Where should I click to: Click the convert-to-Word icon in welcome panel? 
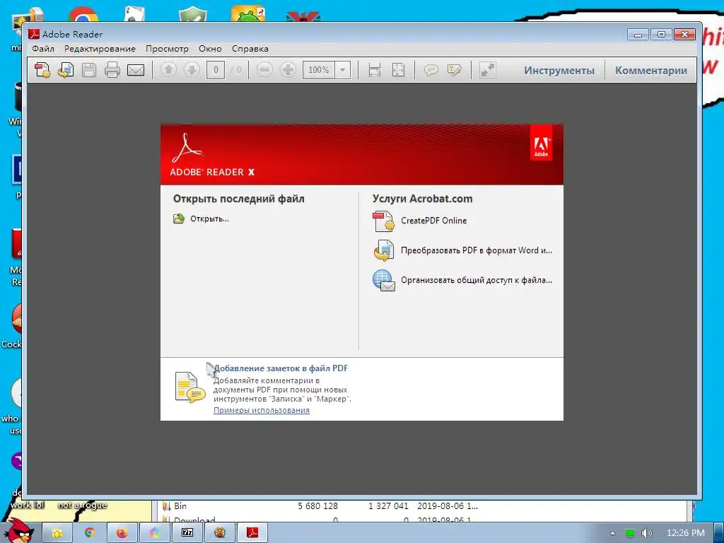pos(383,250)
